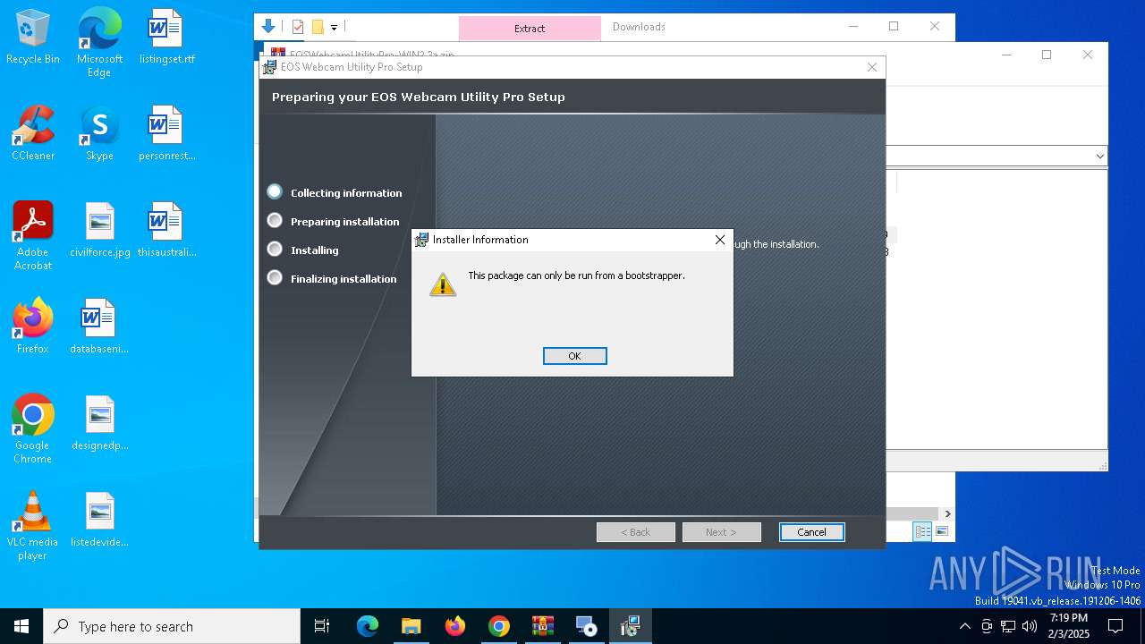Screen dimensions: 1145x644
Task: Maximize the File Explorer Downloads window
Action: point(893,27)
